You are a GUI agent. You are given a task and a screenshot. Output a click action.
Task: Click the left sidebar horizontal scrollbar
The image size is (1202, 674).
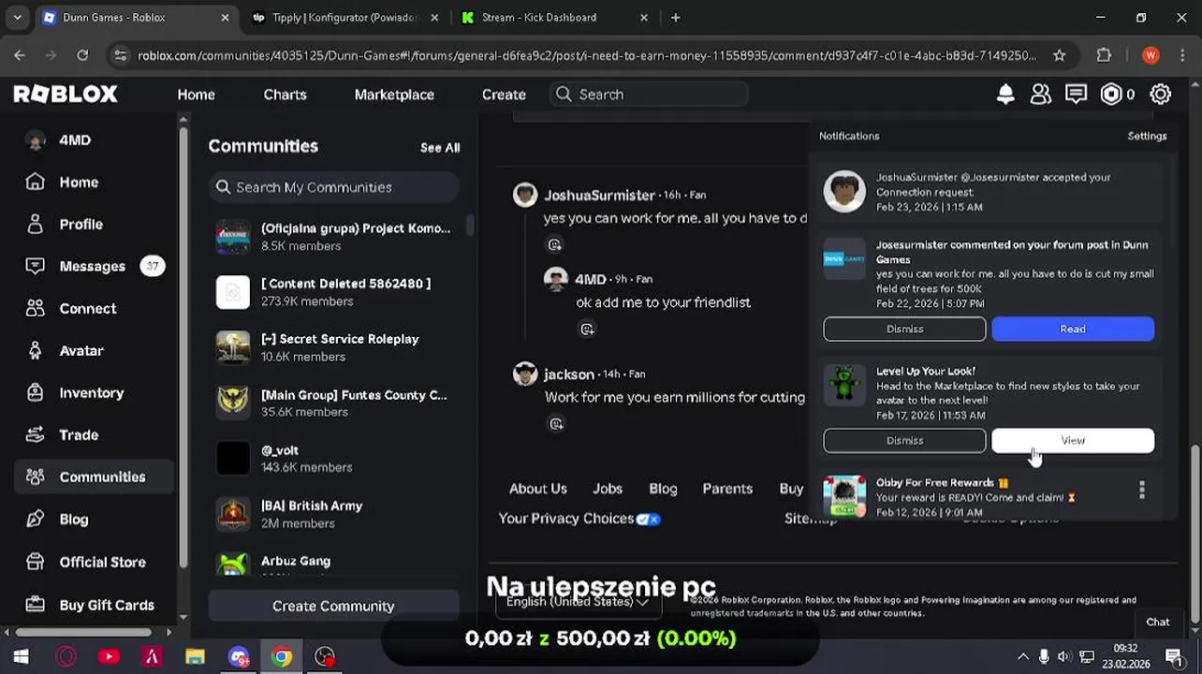[x=82, y=632]
